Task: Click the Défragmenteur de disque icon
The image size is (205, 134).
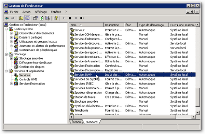Action: click(16, 62)
